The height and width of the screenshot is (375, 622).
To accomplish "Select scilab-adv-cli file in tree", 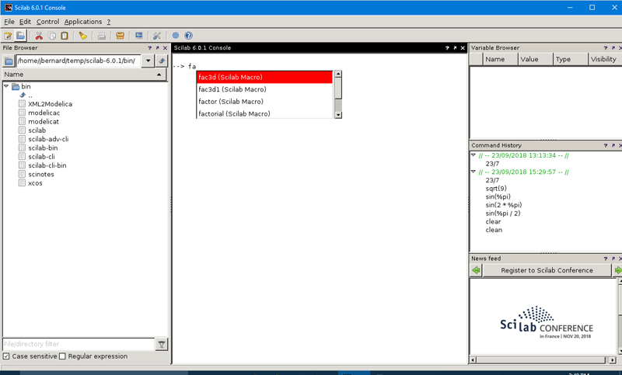I will coord(48,140).
